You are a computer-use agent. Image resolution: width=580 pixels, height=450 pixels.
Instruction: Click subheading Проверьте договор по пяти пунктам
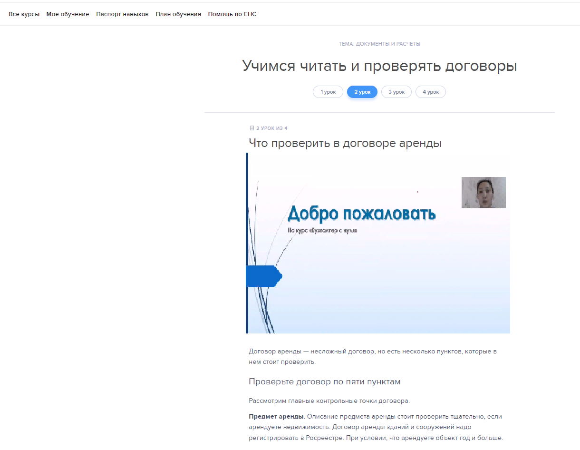[x=324, y=382]
